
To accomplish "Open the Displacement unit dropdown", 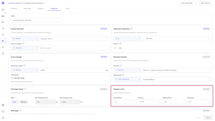I will pos(174,102).
